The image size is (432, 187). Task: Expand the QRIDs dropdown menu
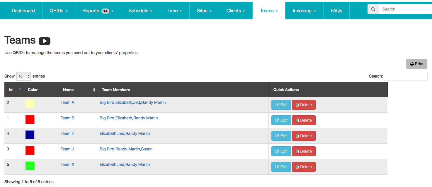coord(59,11)
